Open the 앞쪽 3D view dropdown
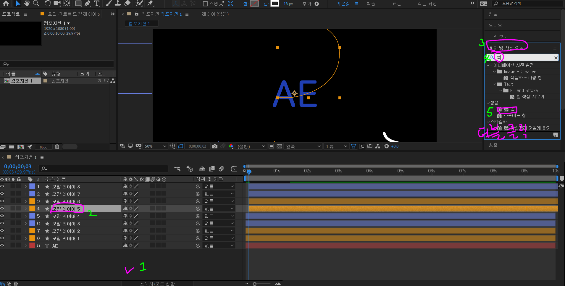The height and width of the screenshot is (286, 565). click(303, 146)
